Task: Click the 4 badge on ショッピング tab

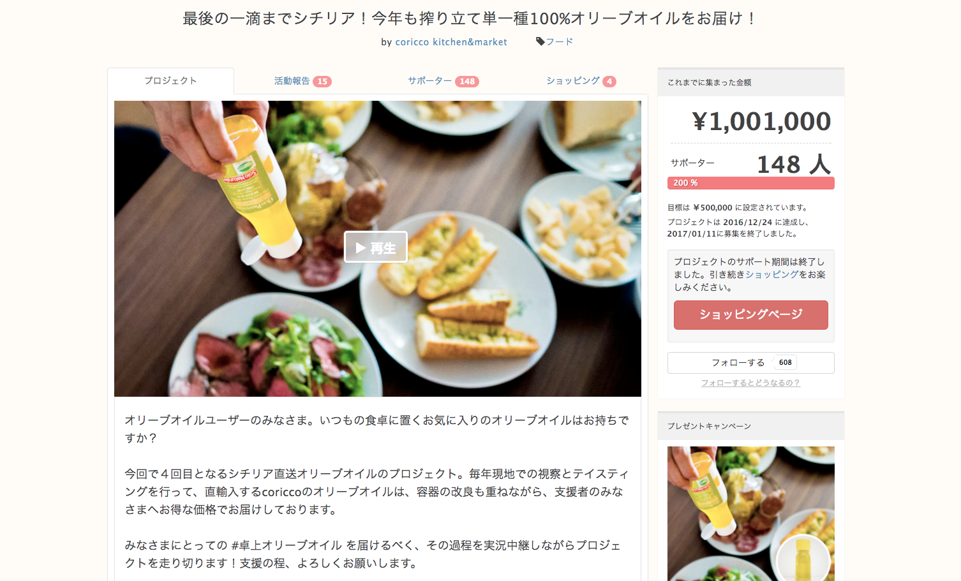Action: pos(609,81)
